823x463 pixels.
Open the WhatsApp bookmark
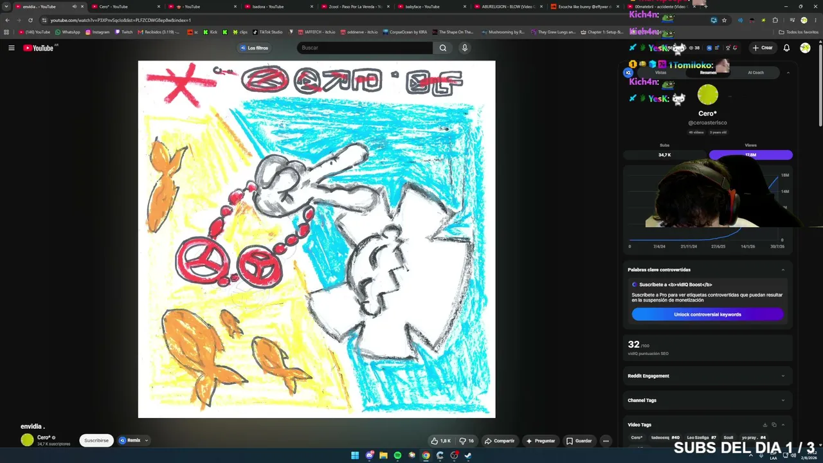click(68, 32)
